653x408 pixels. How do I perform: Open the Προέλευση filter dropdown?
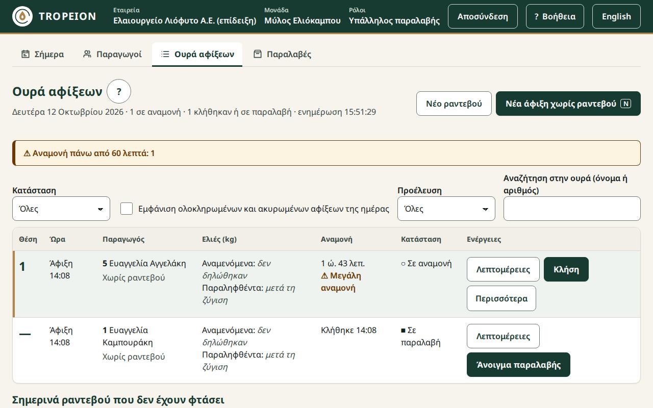point(446,209)
